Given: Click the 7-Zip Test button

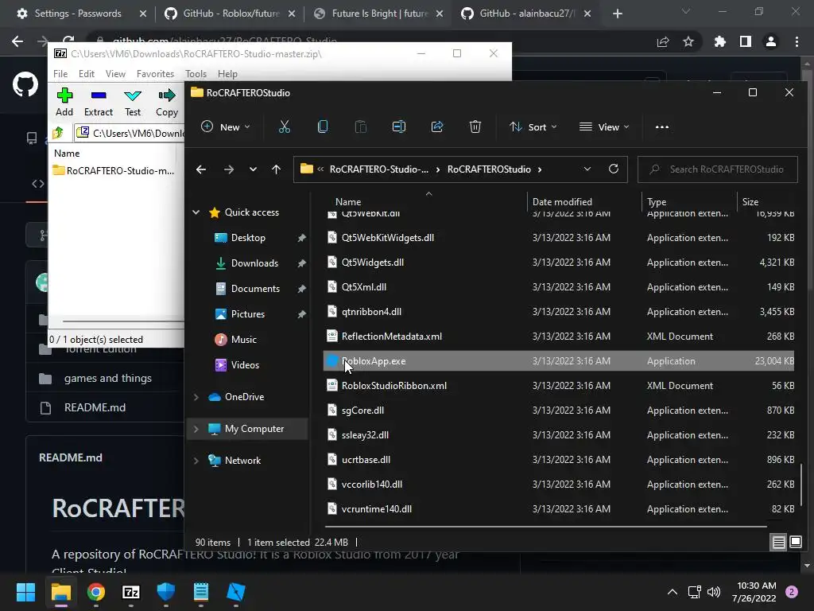Looking at the screenshot, I should pos(133,103).
